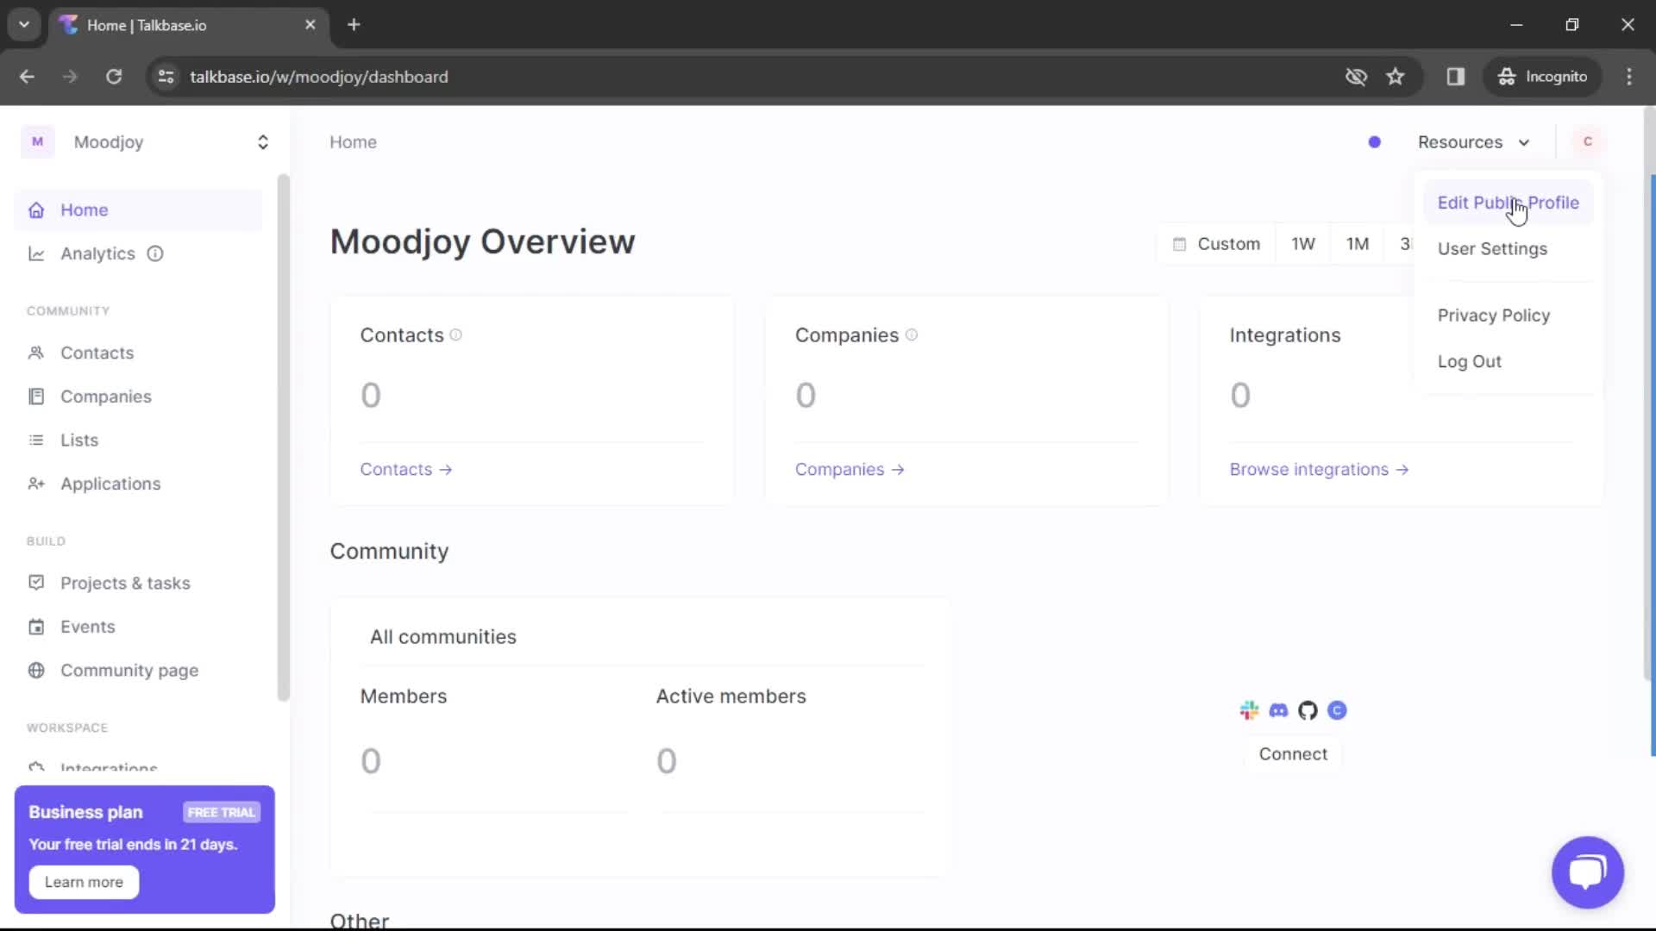
Task: Select the 1W time period filter
Action: click(x=1303, y=243)
